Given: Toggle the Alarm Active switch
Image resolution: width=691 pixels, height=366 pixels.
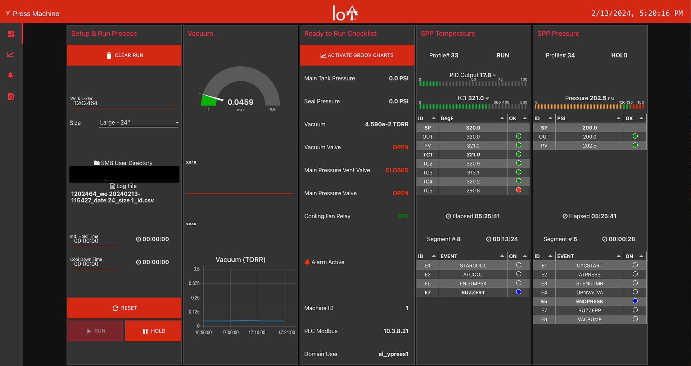Looking at the screenshot, I should pyautogui.click(x=405, y=262).
